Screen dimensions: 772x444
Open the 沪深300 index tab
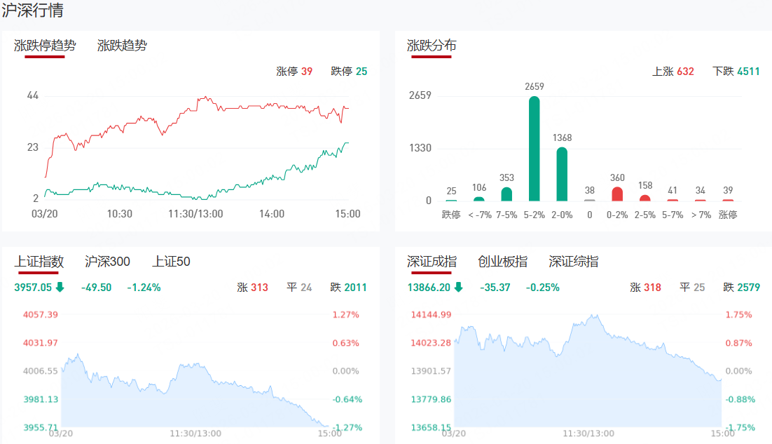107,262
